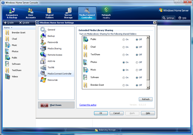Click Photos folder icon in sharing list
The height and width of the screenshot is (135, 193).
[85, 62]
